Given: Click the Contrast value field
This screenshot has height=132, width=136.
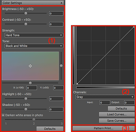Looking at the screenshot, I should (x=56, y=24).
